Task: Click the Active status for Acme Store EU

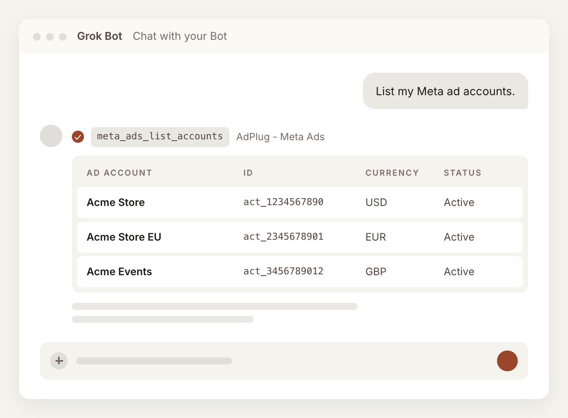Action: tap(459, 237)
